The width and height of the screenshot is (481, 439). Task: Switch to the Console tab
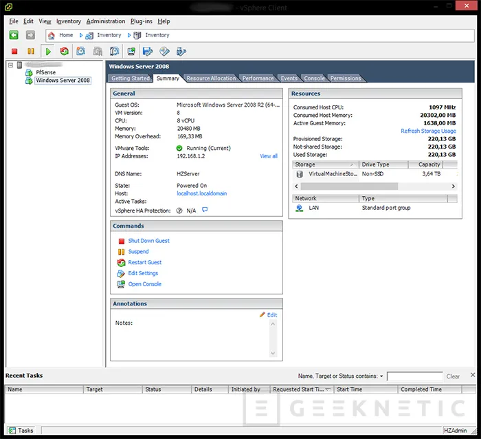(x=314, y=78)
